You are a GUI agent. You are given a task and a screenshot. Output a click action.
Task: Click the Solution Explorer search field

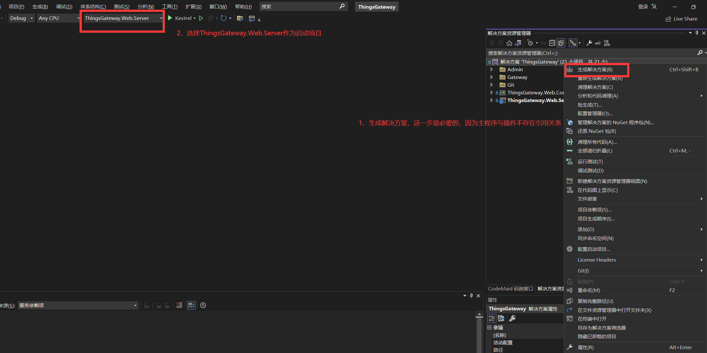(590, 53)
